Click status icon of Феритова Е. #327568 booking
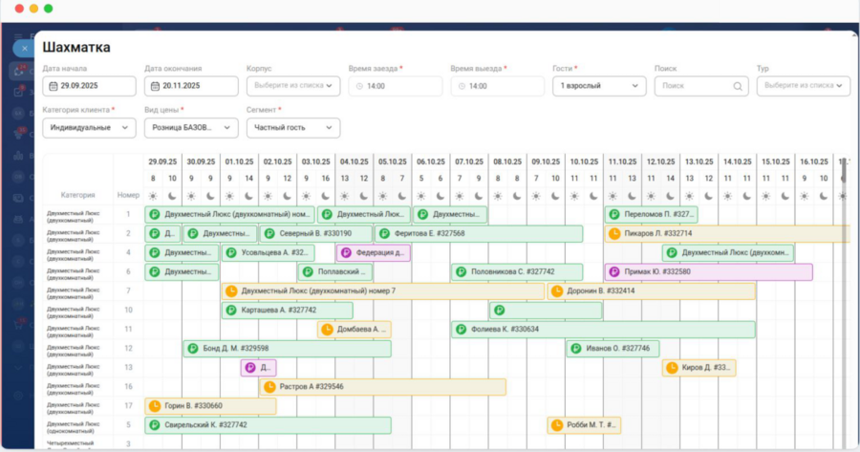The height and width of the screenshot is (452, 860). pyautogui.click(x=384, y=234)
